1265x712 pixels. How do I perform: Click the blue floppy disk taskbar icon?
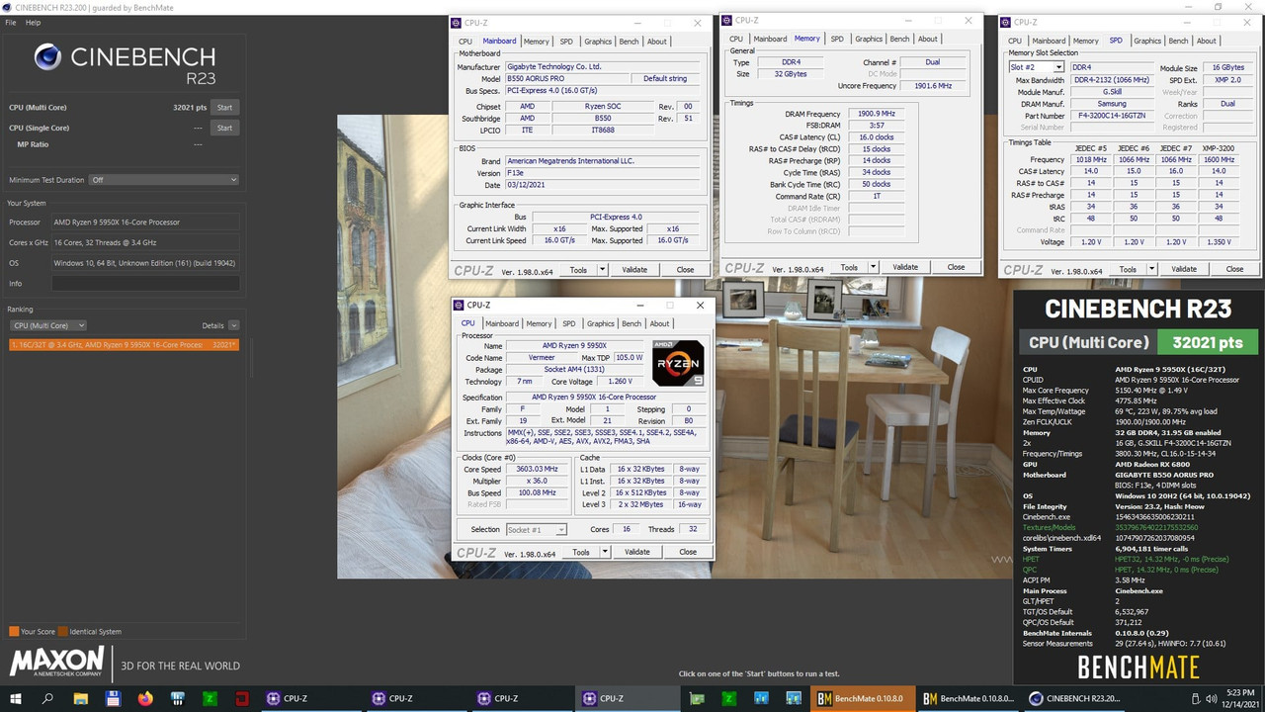click(113, 698)
